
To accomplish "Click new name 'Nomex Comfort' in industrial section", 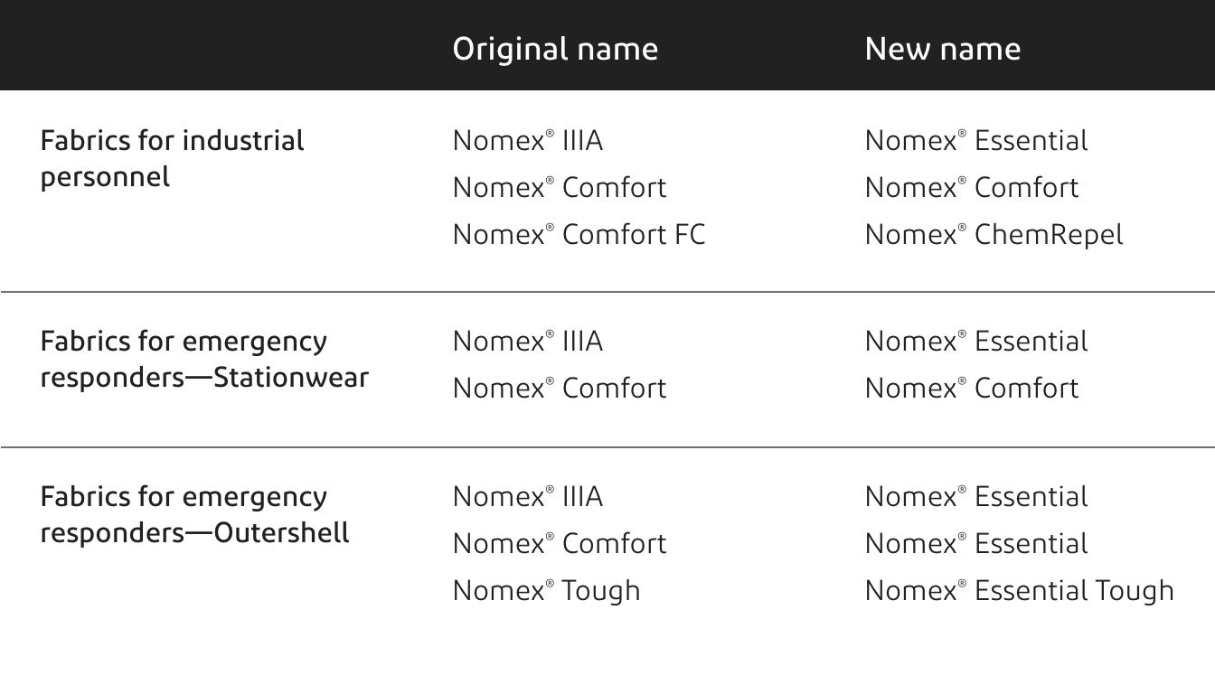I will pos(971,188).
